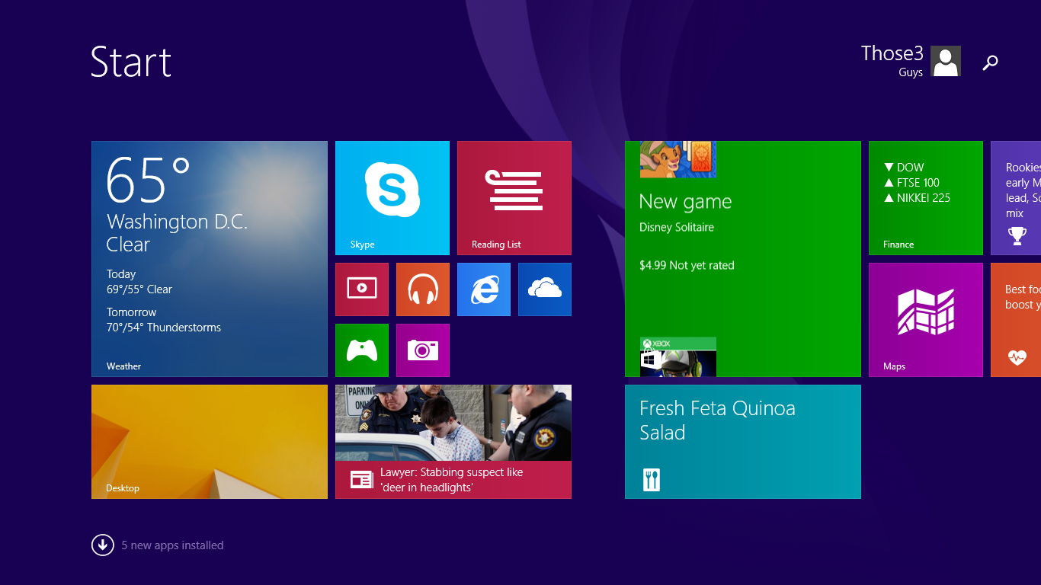Open the Skype tile

pos(392,197)
